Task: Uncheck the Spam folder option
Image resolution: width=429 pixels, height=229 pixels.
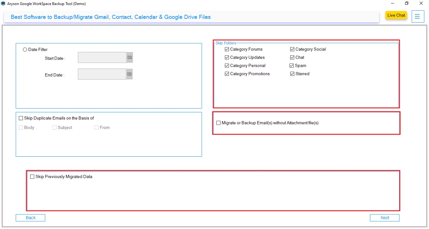Action: (x=292, y=65)
